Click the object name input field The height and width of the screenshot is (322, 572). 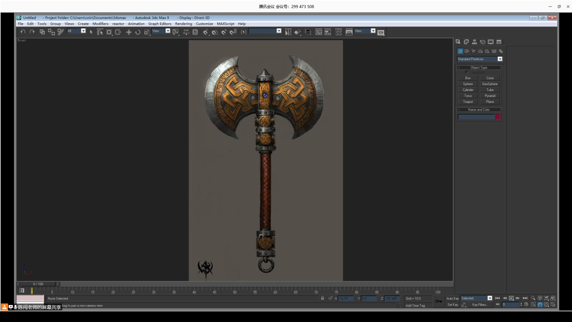click(476, 117)
